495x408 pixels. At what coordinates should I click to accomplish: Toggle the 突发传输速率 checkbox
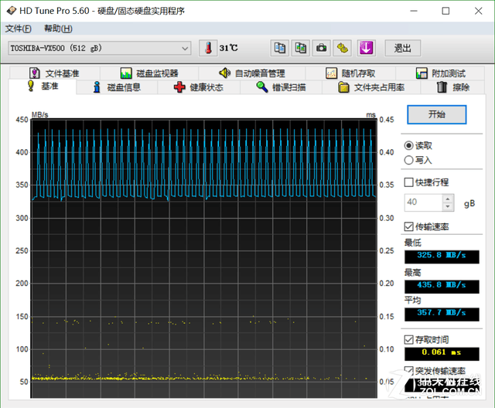click(x=408, y=370)
